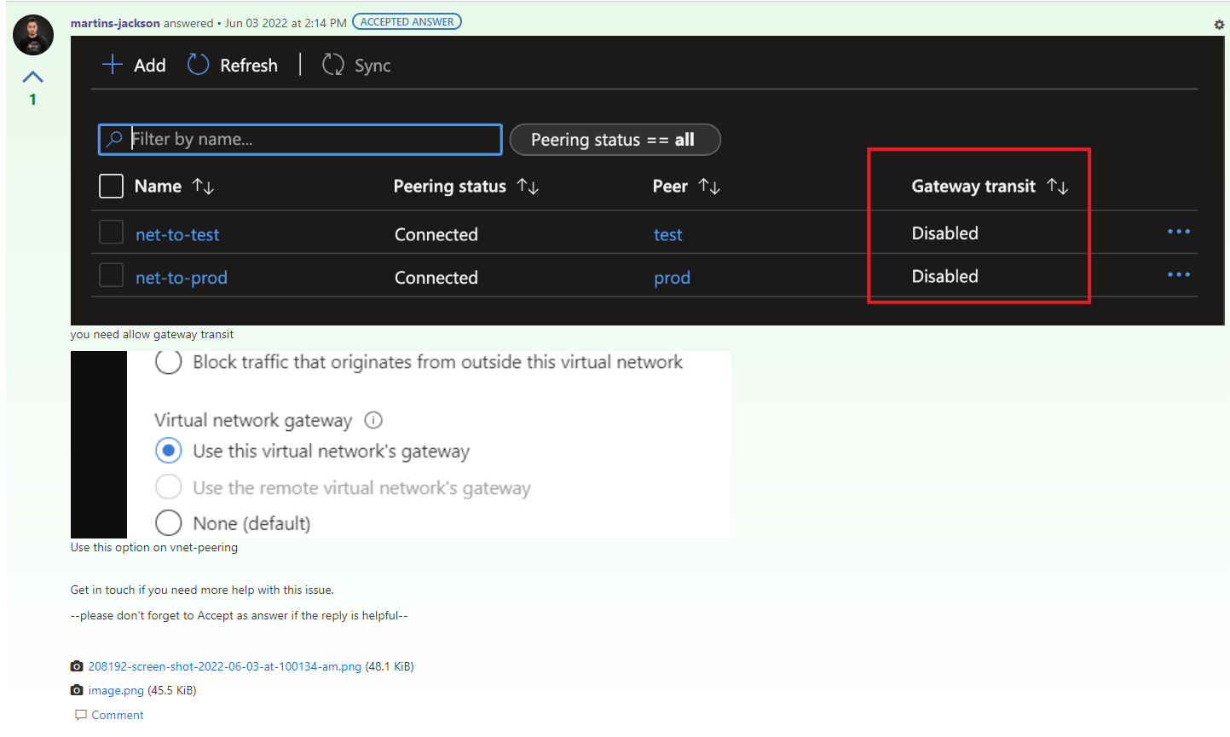Click the camera icon beside the screen-shot attachment
The width and height of the screenshot is (1230, 737).
click(77, 665)
